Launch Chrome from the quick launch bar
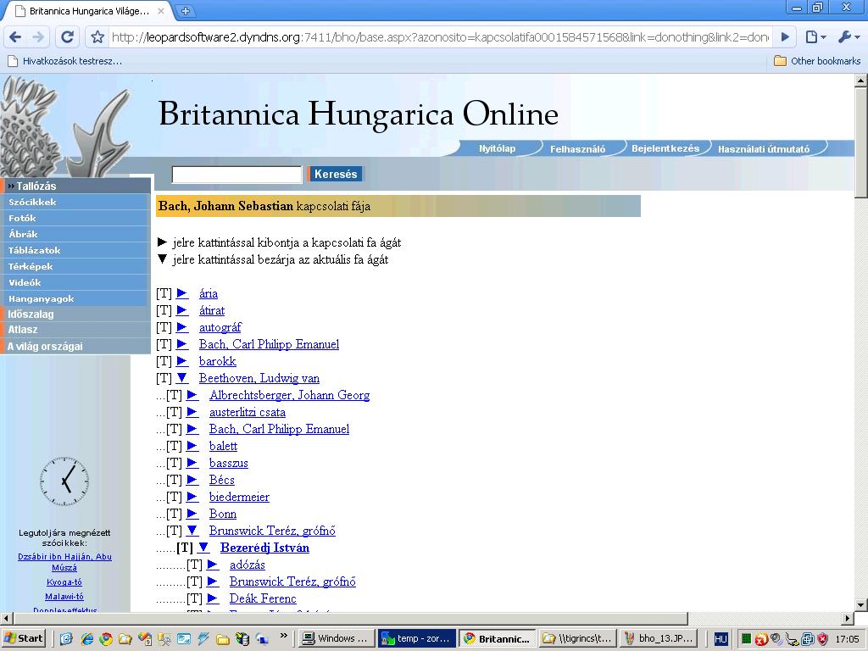868x651 pixels. pos(106,639)
